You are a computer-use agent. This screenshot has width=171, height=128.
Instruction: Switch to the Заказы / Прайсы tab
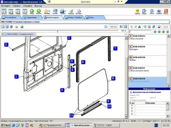click(74, 18)
